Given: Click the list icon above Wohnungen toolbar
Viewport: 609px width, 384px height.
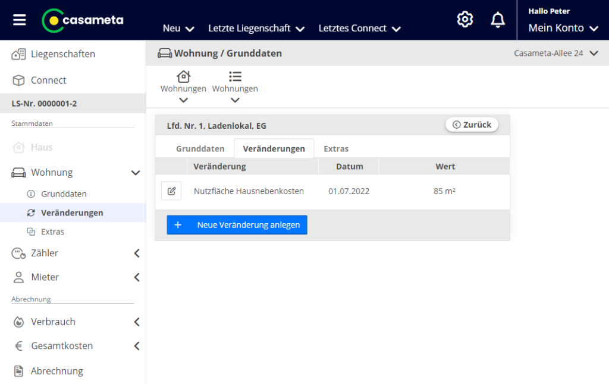Looking at the screenshot, I should pyautogui.click(x=235, y=77).
